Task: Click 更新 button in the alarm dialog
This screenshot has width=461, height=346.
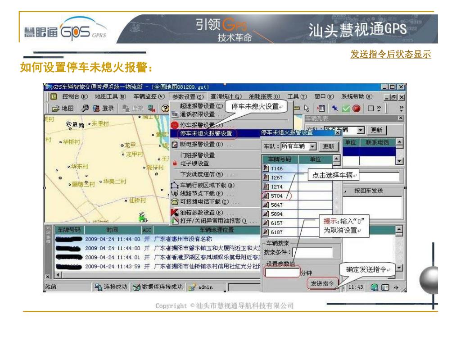Action: (x=328, y=146)
